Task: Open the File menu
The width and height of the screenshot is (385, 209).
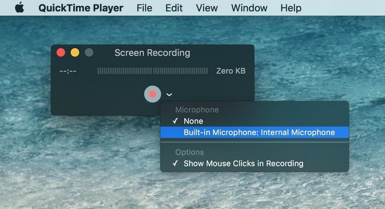Action: tap(144, 8)
